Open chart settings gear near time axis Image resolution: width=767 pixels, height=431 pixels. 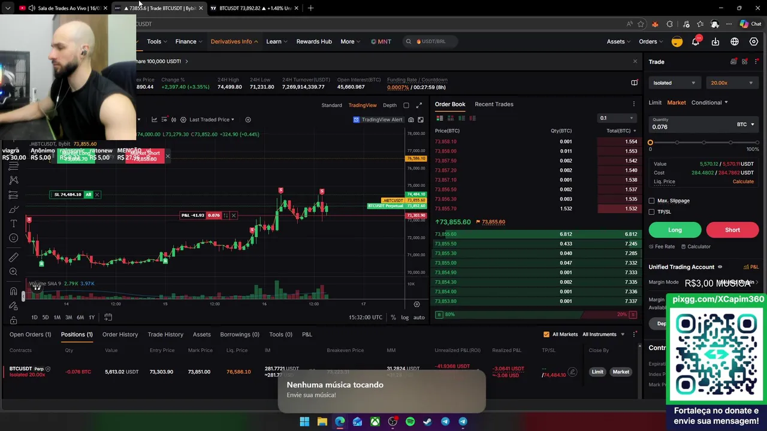coord(417,304)
